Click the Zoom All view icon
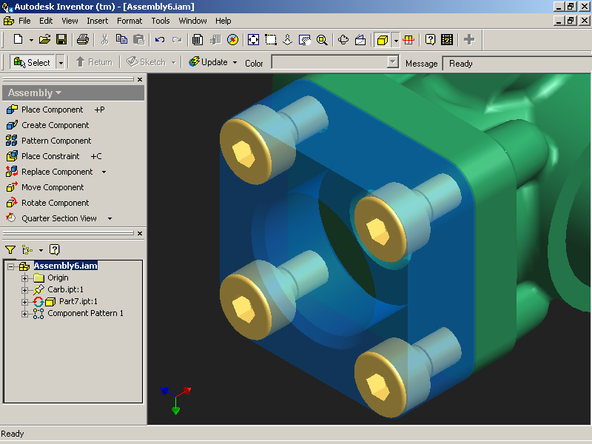 (253, 39)
